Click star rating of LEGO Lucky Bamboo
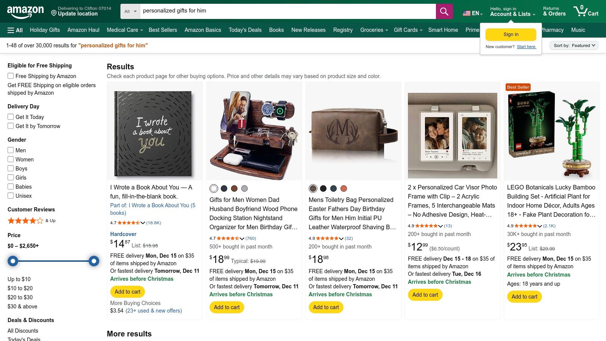Viewport: 606px width, 341px height. 526,226
